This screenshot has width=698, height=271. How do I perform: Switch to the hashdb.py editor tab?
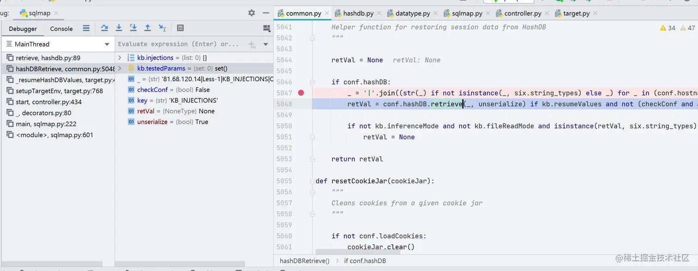(358, 13)
